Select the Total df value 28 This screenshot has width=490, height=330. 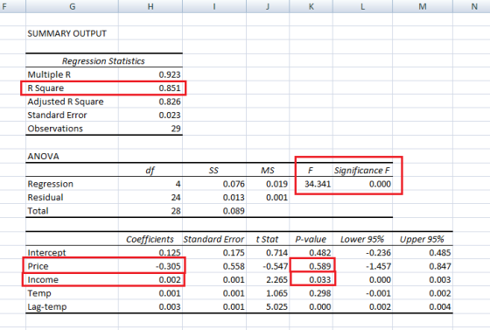[x=176, y=211]
